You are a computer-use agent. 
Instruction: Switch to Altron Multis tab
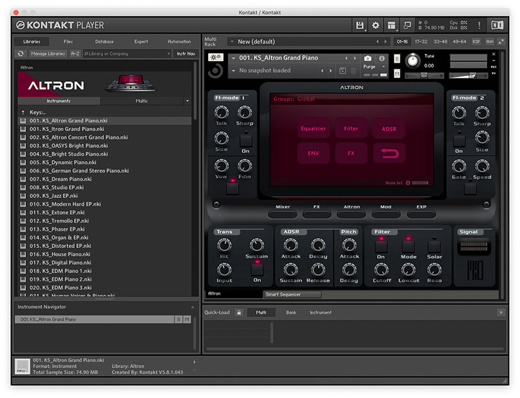[142, 101]
